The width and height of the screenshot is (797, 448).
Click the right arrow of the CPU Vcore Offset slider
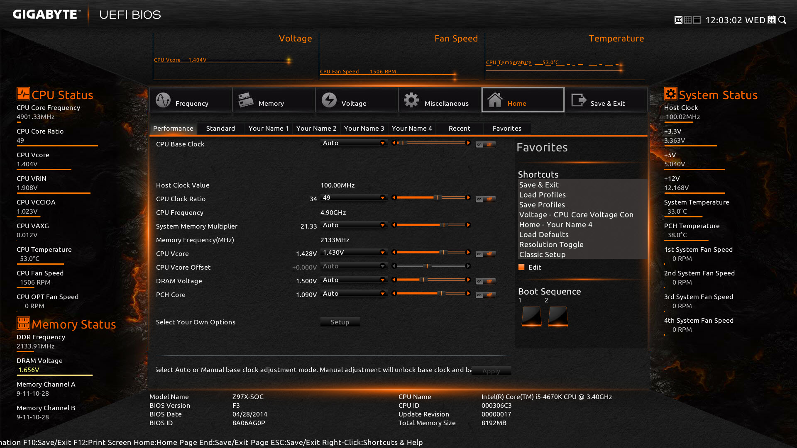(468, 266)
